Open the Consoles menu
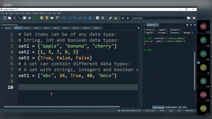This screenshot has width=212, height=119. (x=35, y=13)
